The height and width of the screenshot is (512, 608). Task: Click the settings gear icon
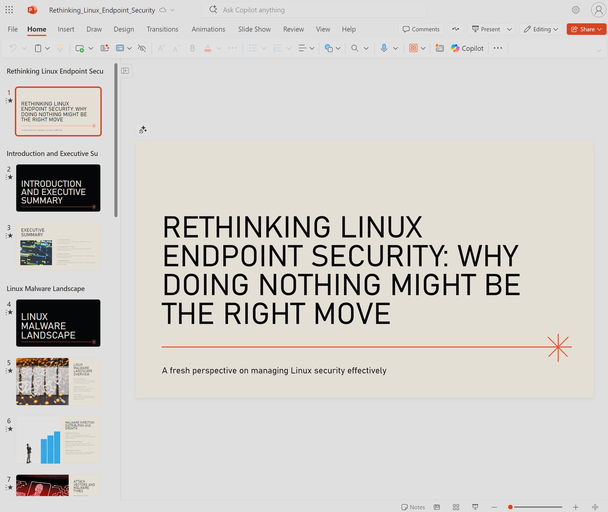point(576,10)
